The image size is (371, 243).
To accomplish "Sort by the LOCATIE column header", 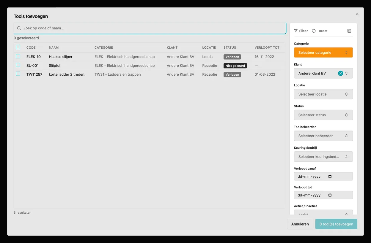I will click(x=209, y=47).
